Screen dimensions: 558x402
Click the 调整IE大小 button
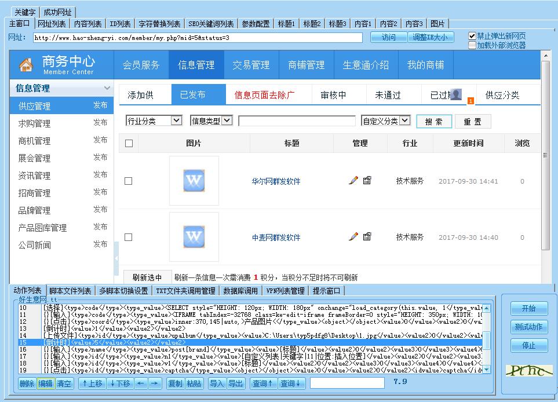pyautogui.click(x=431, y=37)
